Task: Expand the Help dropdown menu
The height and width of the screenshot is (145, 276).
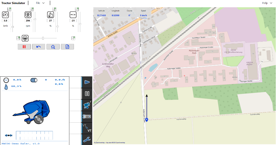Action: (x=267, y=3)
